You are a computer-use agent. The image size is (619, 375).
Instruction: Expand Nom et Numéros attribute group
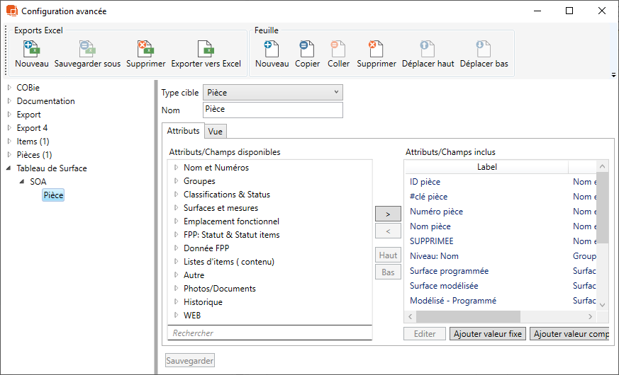(x=175, y=168)
